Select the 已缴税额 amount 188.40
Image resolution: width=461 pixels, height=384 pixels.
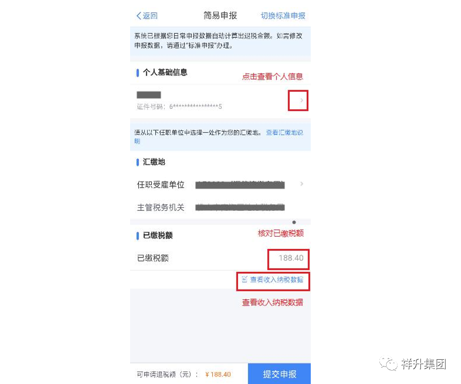pyautogui.click(x=291, y=258)
